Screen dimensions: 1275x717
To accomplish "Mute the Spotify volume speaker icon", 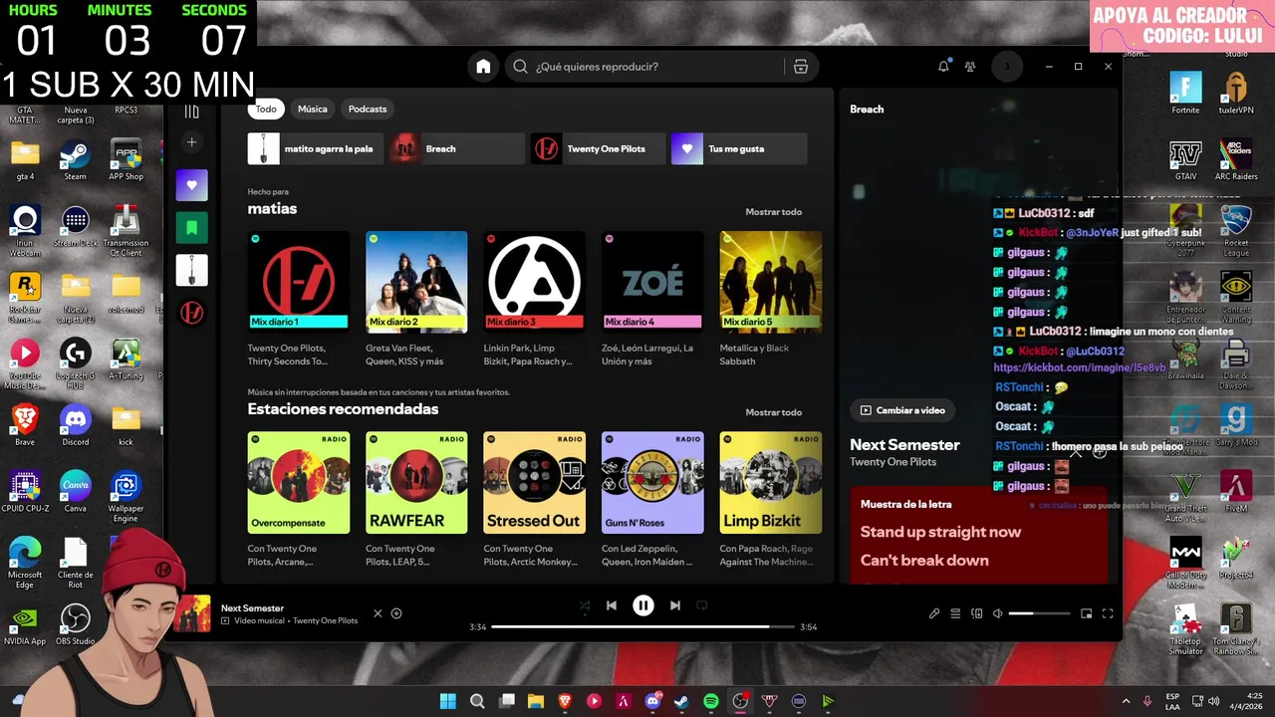I will coord(997,613).
